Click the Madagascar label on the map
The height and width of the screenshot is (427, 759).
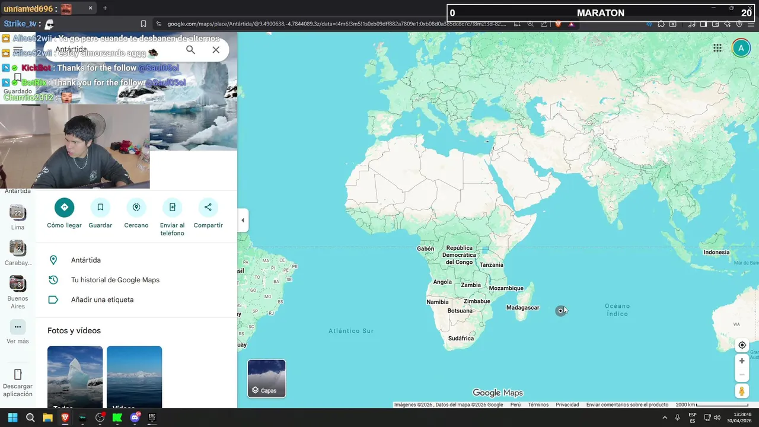[522, 308]
